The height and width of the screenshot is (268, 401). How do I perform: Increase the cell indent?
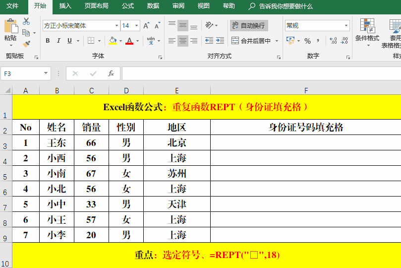pos(220,40)
